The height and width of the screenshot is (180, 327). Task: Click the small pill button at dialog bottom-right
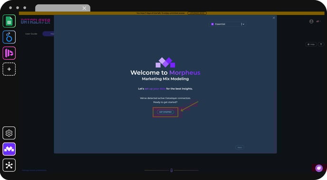tap(240, 148)
